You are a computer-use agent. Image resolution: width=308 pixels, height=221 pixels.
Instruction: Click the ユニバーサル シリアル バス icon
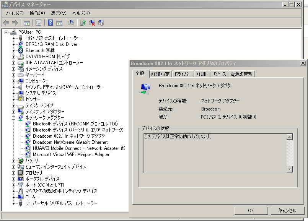[x=21, y=203]
